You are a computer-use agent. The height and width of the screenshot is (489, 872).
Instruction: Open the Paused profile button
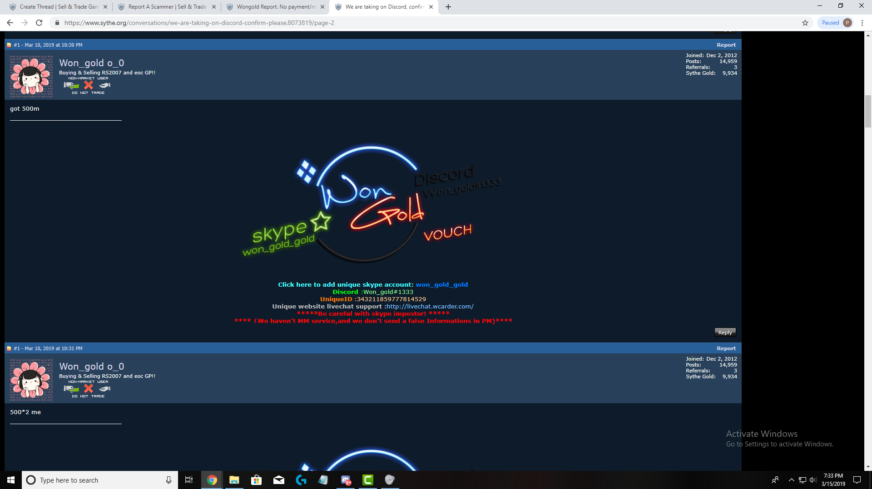(x=836, y=23)
